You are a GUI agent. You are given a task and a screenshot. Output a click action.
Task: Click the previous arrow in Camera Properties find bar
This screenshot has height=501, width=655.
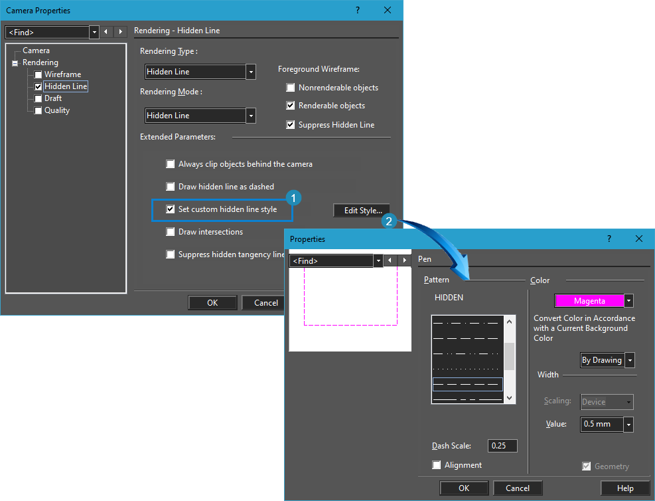(x=108, y=32)
